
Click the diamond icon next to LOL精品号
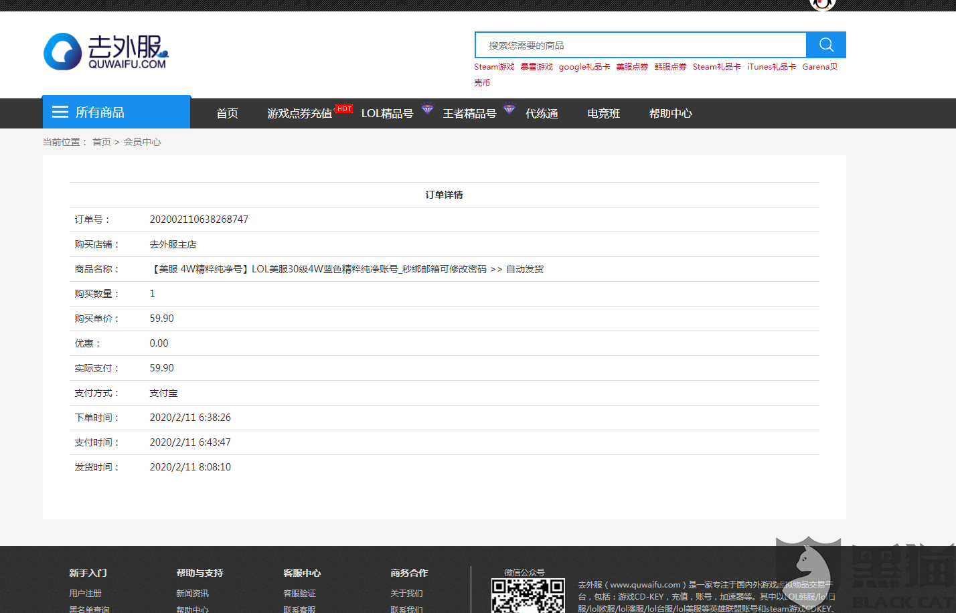click(427, 110)
